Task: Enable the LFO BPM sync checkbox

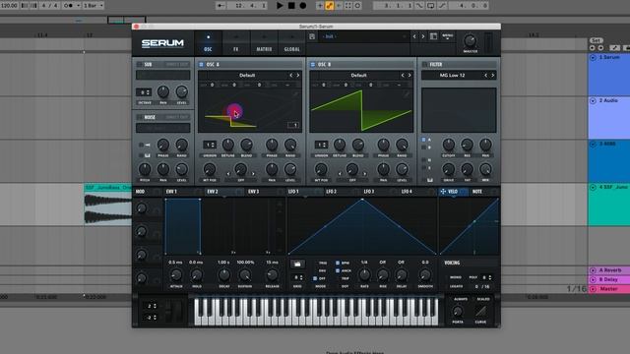Action: pyautogui.click(x=338, y=263)
